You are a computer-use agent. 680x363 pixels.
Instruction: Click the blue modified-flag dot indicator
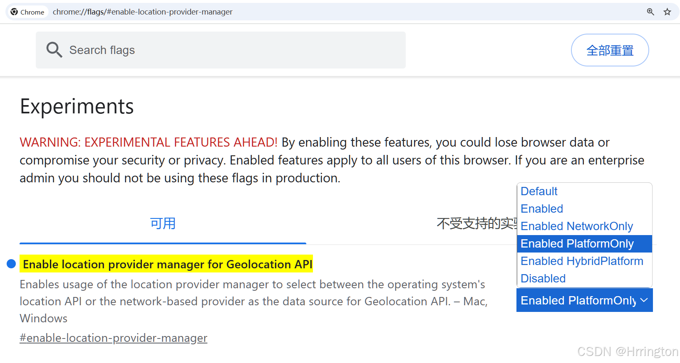[x=11, y=264]
